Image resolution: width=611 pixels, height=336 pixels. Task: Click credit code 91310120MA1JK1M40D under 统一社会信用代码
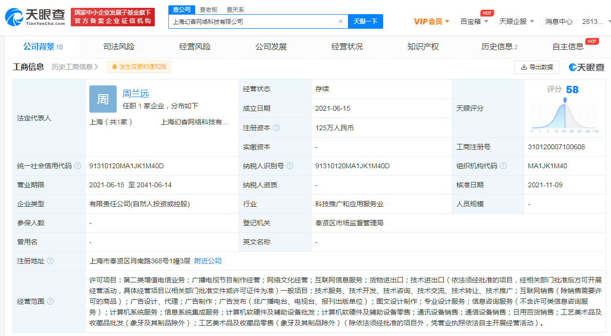click(126, 166)
